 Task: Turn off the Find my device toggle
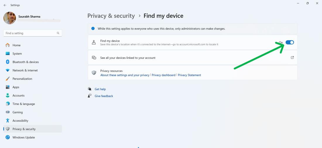pyautogui.click(x=290, y=42)
